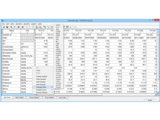Click the NUM indicator in the status bar
This screenshot has height=120, width=160.
(150, 100)
